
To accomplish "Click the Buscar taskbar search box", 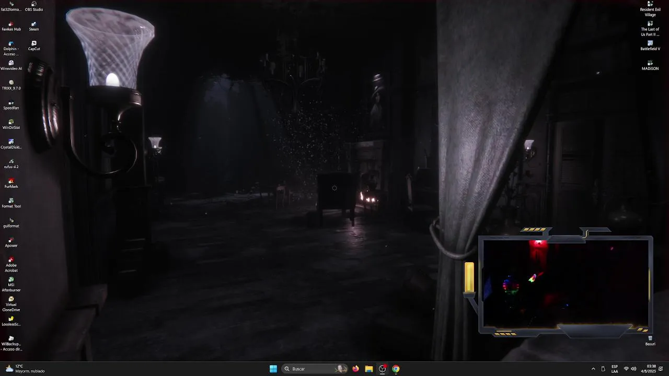I will (315, 369).
